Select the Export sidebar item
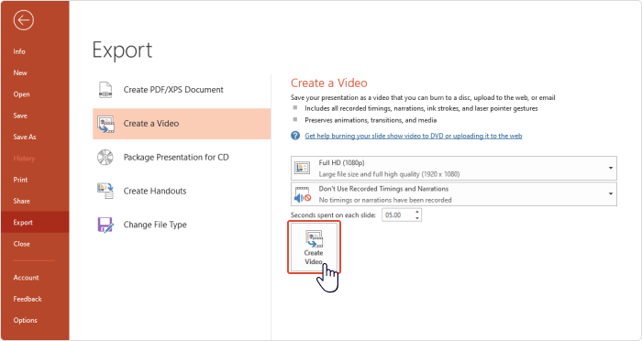 click(x=35, y=222)
